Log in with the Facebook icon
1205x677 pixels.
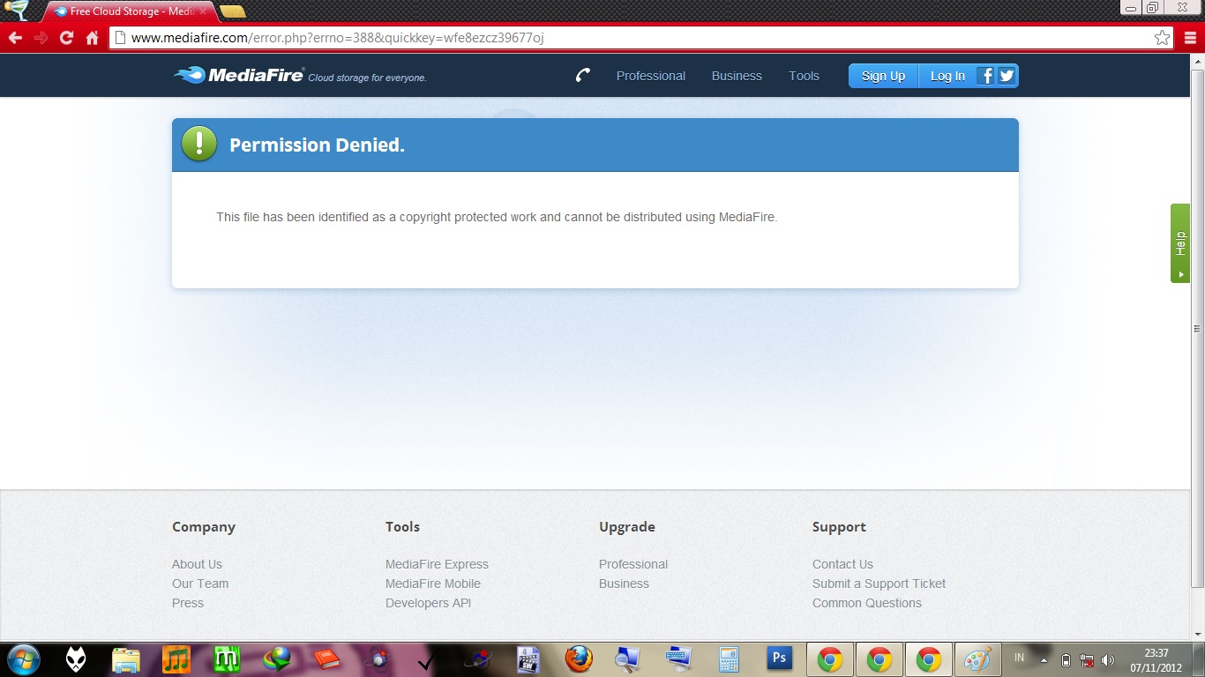[x=986, y=76]
